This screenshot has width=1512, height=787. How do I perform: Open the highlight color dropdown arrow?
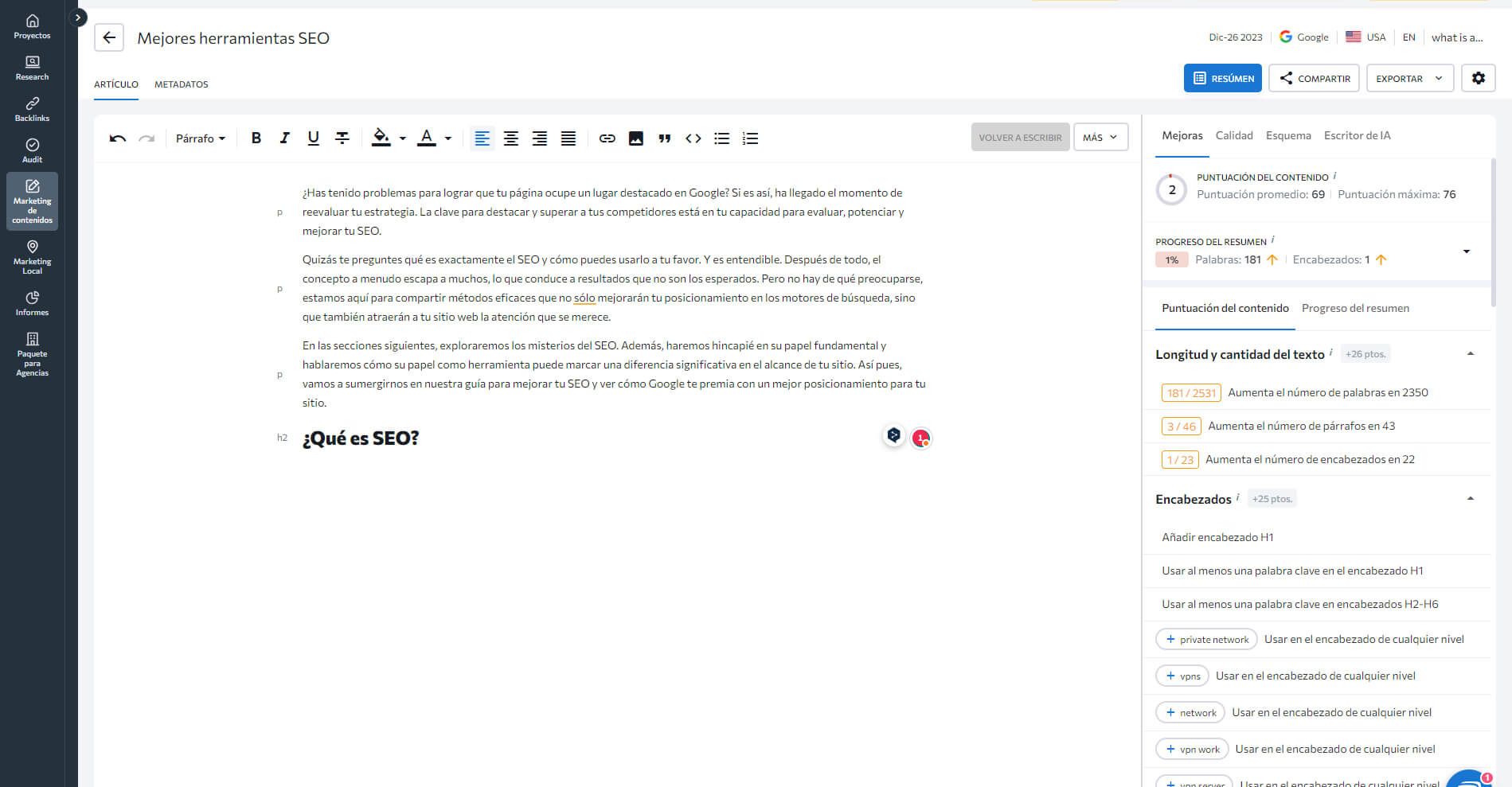click(402, 138)
